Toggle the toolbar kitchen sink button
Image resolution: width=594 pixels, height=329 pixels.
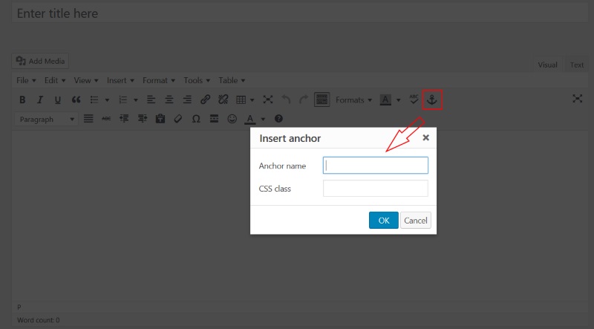[x=322, y=100]
